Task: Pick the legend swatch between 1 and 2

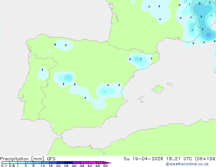Action: tap(21, 163)
